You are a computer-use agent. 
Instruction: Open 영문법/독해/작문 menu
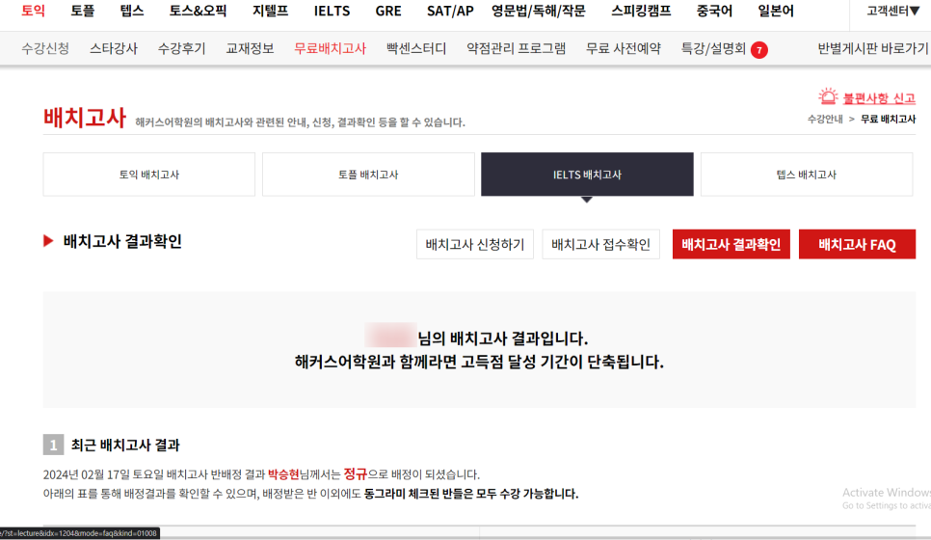539,11
